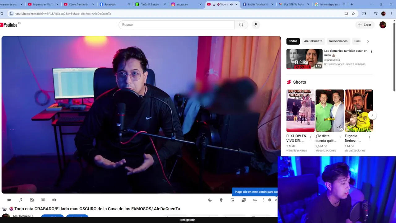Open options for 'EL SHOW EN VIVO' short
396x223 pixels.
311,138
